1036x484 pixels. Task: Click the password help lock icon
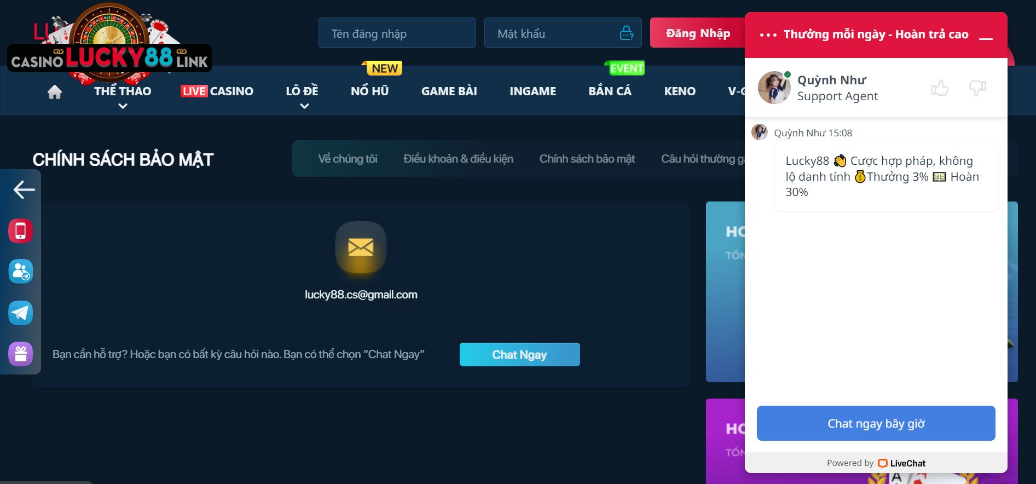click(x=627, y=33)
